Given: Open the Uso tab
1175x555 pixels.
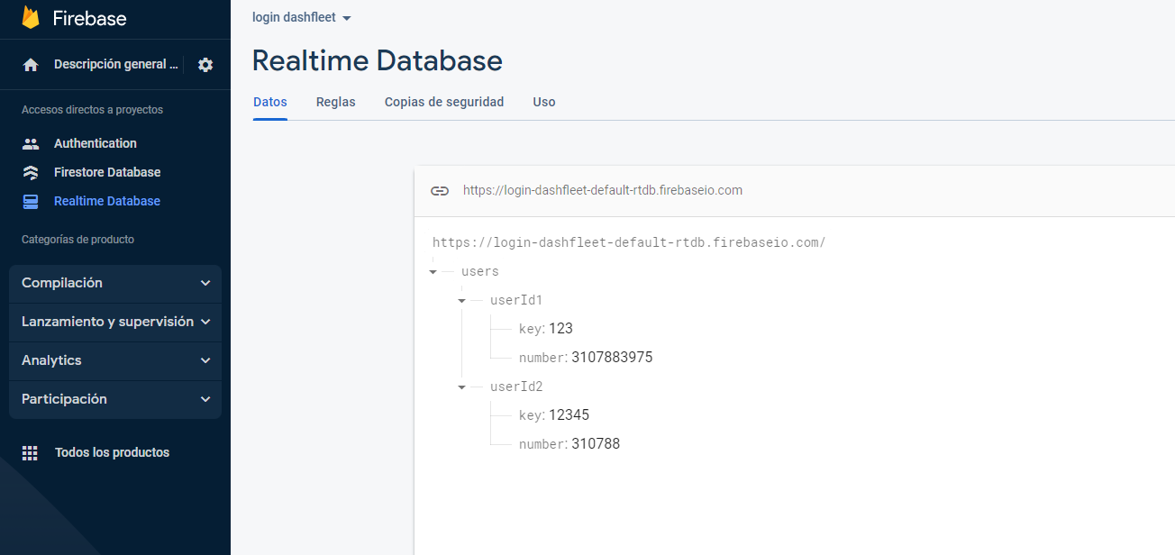Looking at the screenshot, I should (544, 102).
